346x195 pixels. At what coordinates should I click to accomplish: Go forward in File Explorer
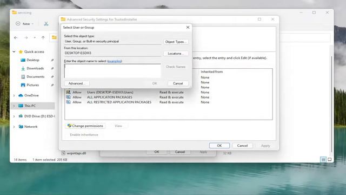26,37
